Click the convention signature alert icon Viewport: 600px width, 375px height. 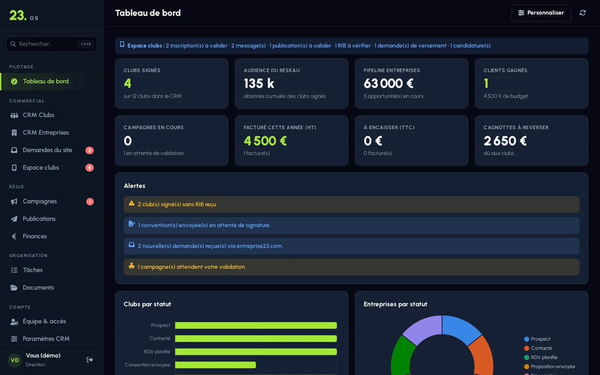(x=132, y=224)
